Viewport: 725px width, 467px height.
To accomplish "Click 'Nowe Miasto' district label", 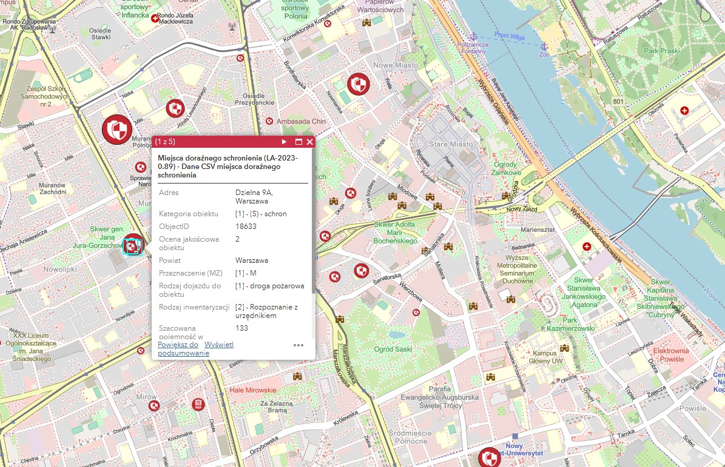I will coord(396,65).
